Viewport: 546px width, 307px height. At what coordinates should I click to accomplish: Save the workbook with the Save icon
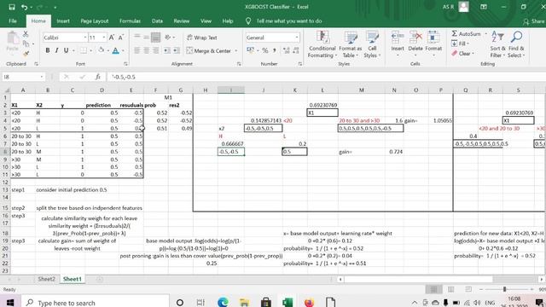[11, 7]
